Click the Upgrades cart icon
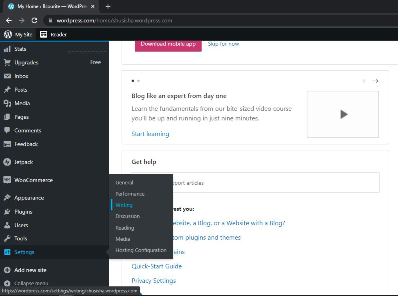This screenshot has height=296, width=398. 7,62
